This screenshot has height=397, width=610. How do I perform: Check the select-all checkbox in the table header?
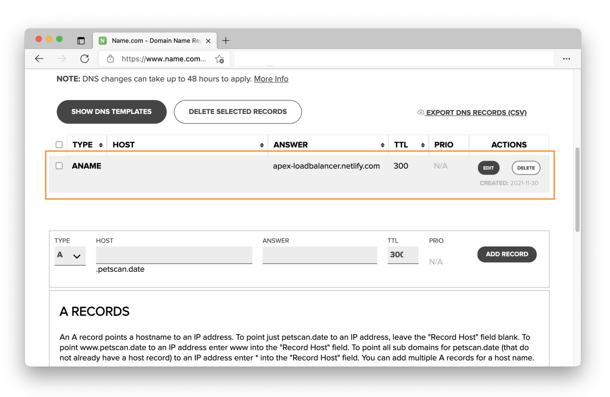[59, 144]
